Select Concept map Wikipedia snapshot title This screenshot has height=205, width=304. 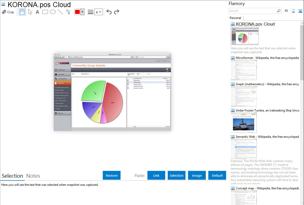[267, 188]
